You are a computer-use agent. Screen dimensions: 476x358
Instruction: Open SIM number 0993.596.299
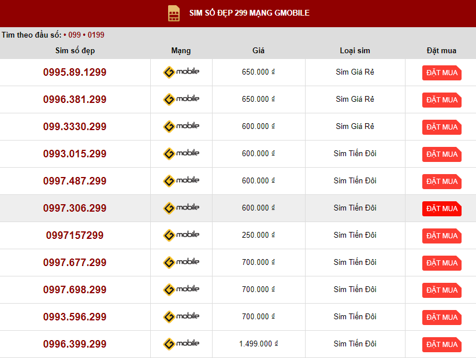[x=75, y=317]
